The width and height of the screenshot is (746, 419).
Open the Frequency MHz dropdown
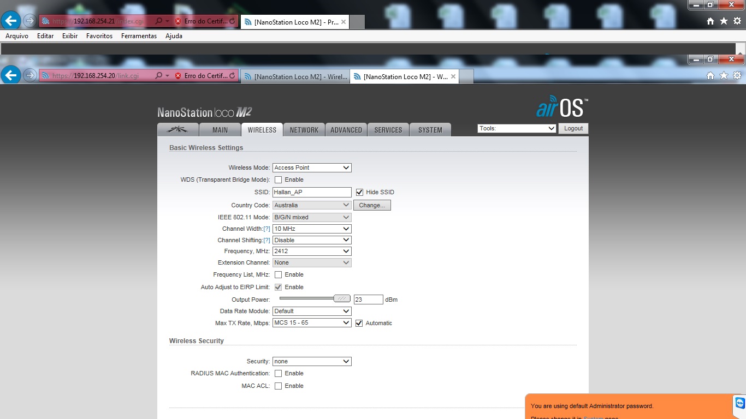click(312, 252)
